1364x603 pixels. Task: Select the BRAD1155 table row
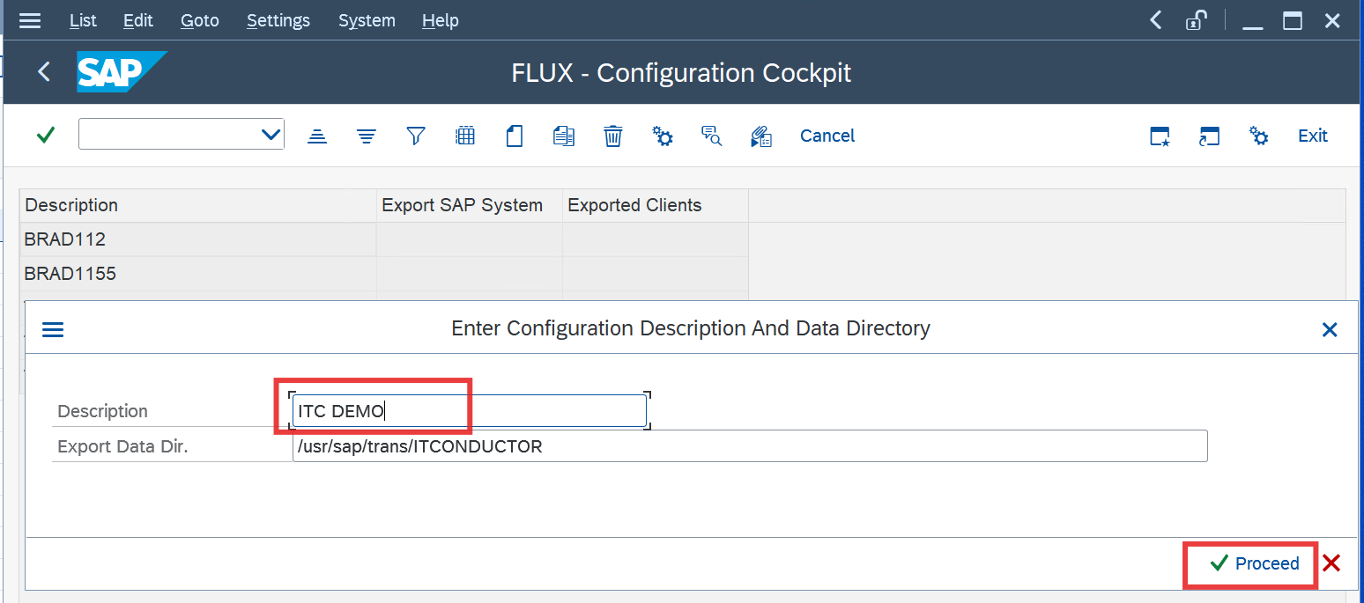point(70,274)
